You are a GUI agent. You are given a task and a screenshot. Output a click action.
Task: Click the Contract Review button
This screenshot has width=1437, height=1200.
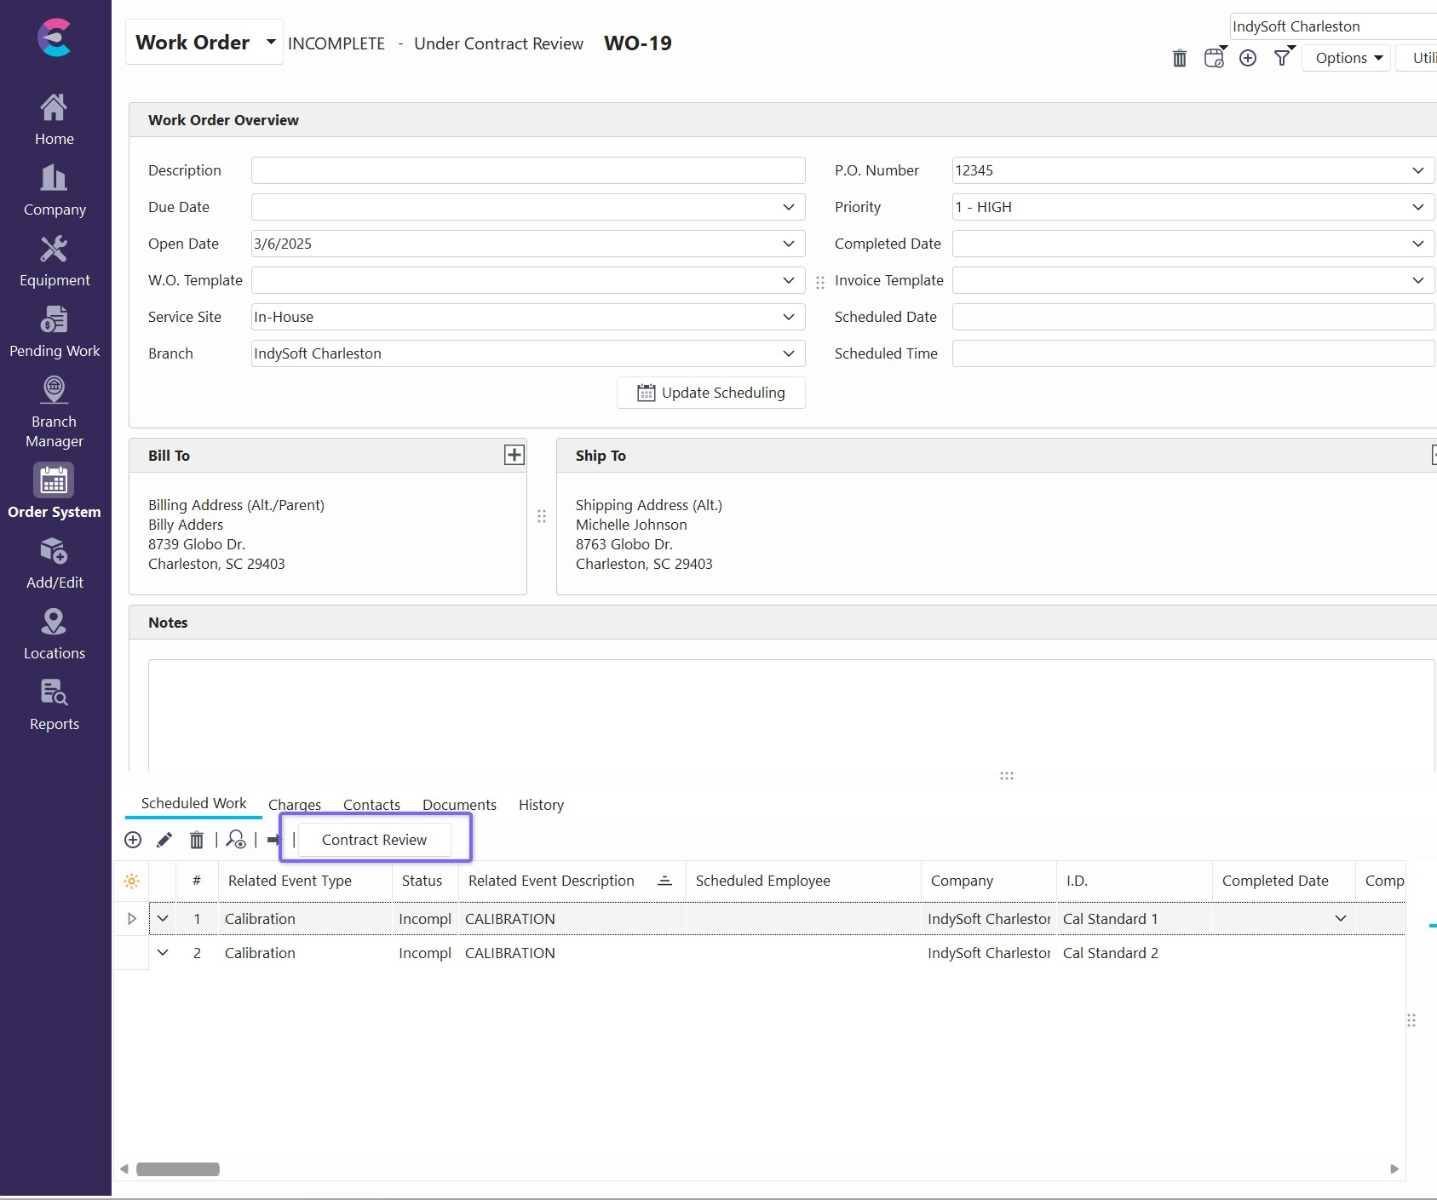tap(374, 840)
